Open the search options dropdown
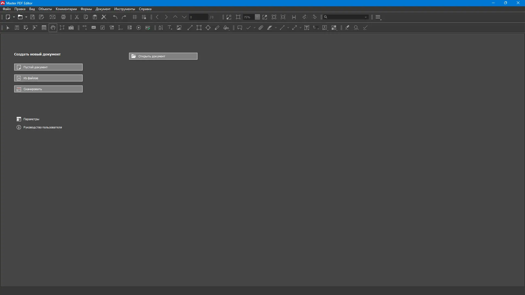Viewport: 525px width, 295px height. tap(366, 17)
